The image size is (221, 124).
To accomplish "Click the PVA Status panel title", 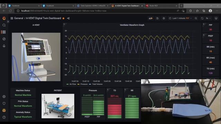I will pyautogui.click(x=23, y=101).
